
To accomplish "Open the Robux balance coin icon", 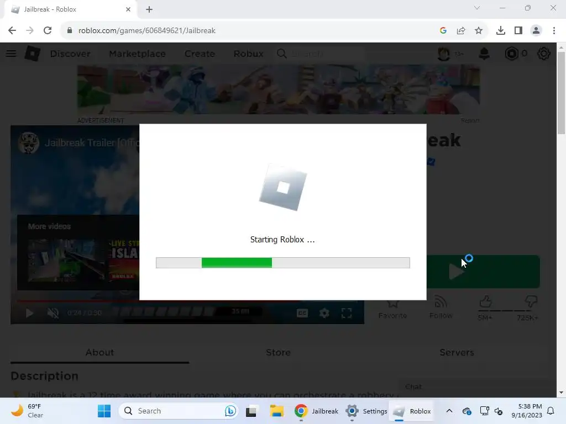I will [x=511, y=54].
